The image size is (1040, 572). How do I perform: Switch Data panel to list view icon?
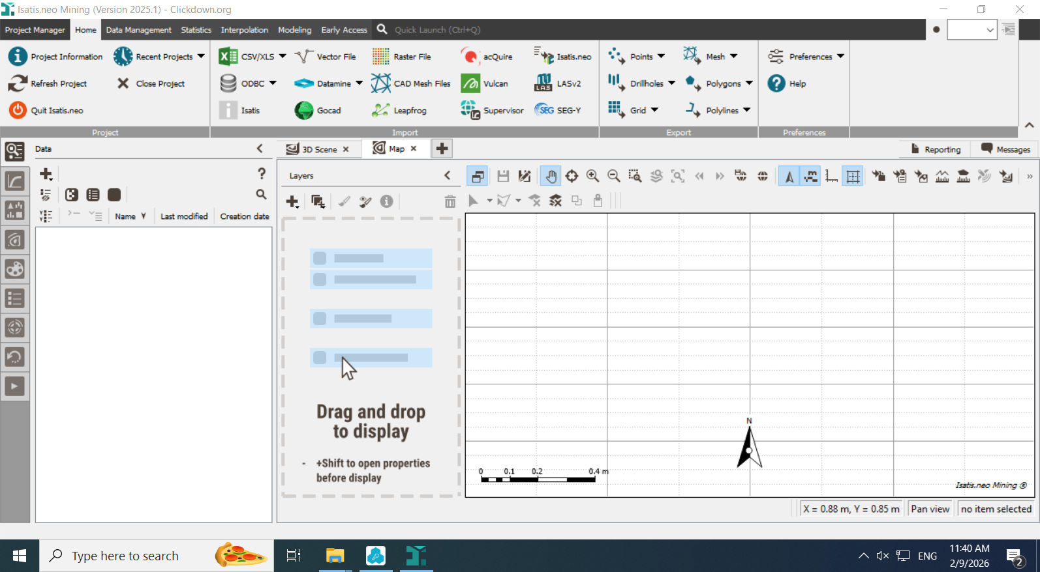[93, 194]
